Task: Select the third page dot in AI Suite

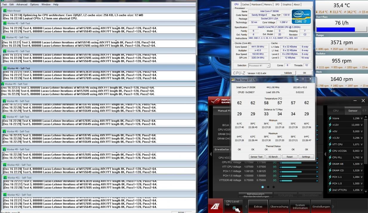Action: (x=273, y=187)
